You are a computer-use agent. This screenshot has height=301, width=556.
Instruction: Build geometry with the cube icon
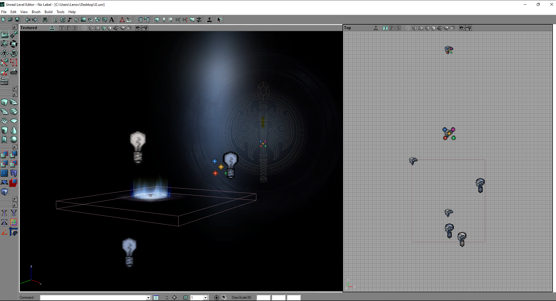click(157, 20)
